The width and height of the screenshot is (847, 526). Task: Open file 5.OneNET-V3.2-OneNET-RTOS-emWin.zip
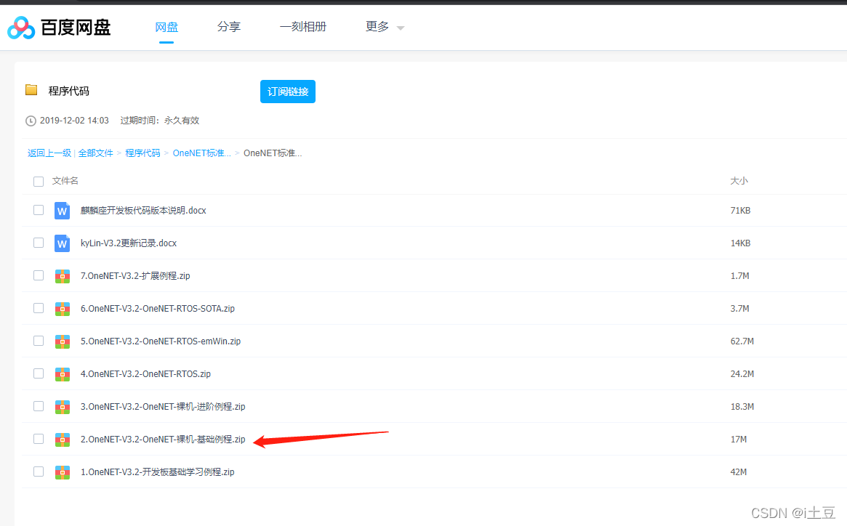pos(161,341)
